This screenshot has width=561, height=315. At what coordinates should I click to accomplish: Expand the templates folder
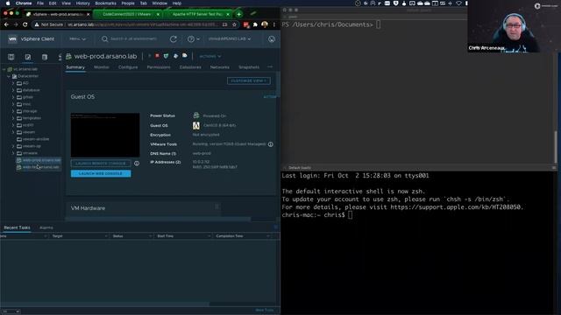13,118
